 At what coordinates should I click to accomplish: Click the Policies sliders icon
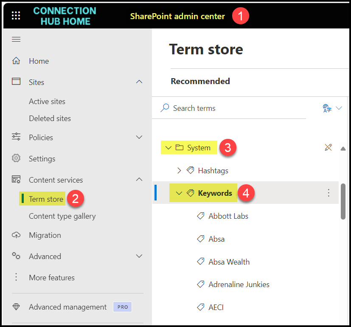tap(16, 137)
